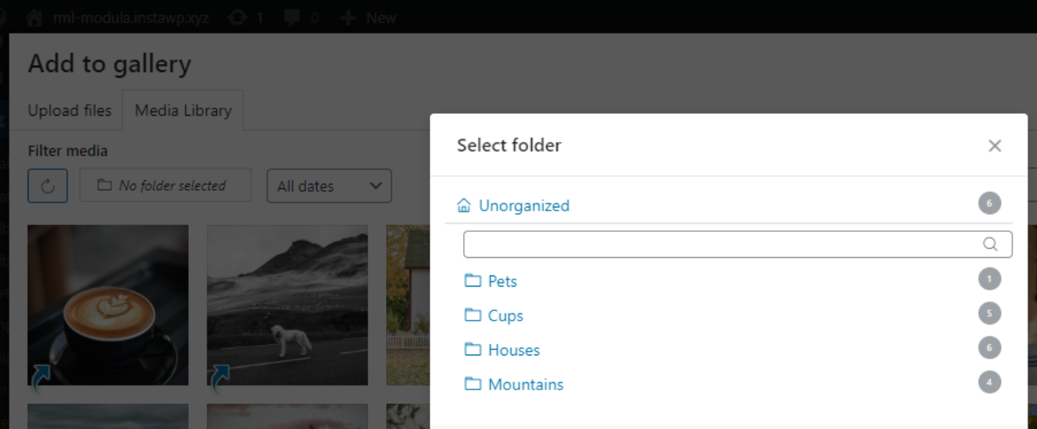Select the latte coffee cup thumbnail
Image resolution: width=1037 pixels, height=429 pixels.
(x=108, y=305)
